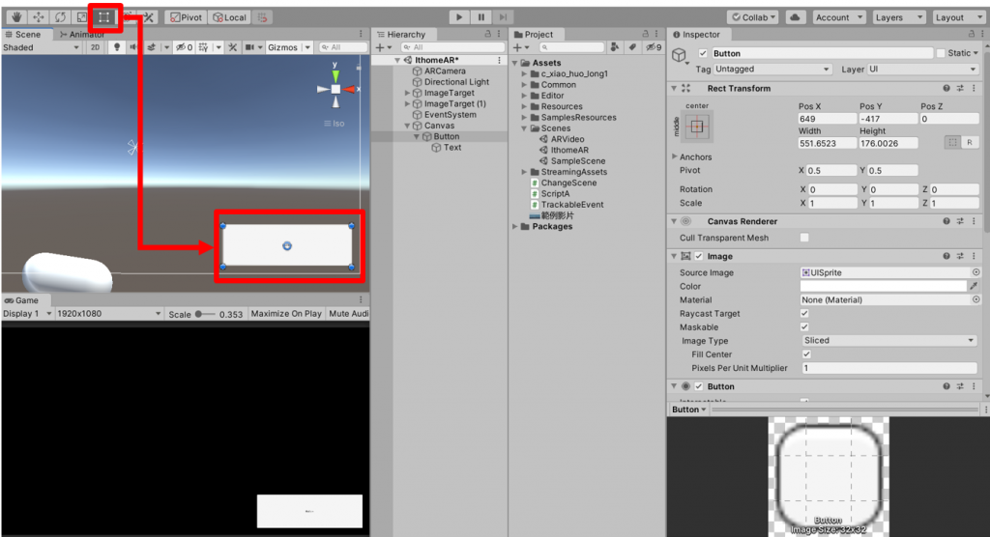Select the Move tool
Viewport: 990px width, 537px height.
[x=38, y=17]
